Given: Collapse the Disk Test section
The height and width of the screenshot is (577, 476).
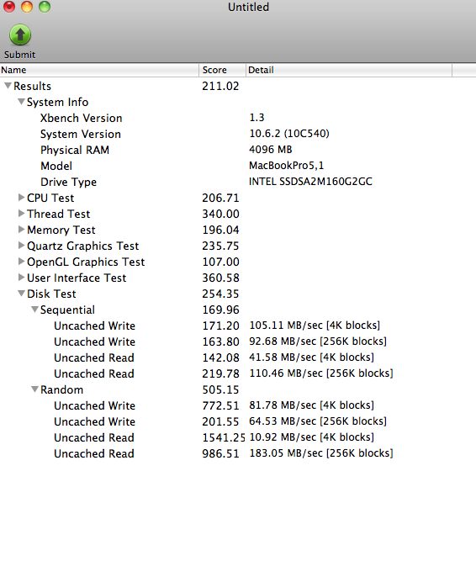Looking at the screenshot, I should 21,294.
